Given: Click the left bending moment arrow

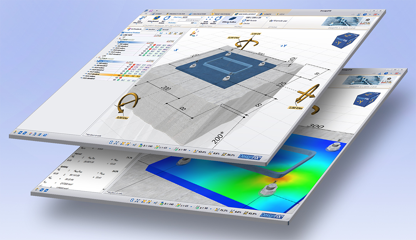Looking at the screenshot, I should tap(128, 103).
